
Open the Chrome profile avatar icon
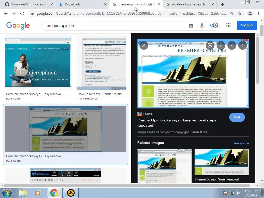(x=250, y=13)
